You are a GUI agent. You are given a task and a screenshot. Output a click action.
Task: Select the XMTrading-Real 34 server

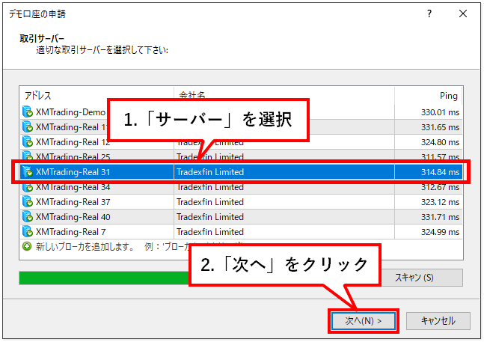pos(241,187)
